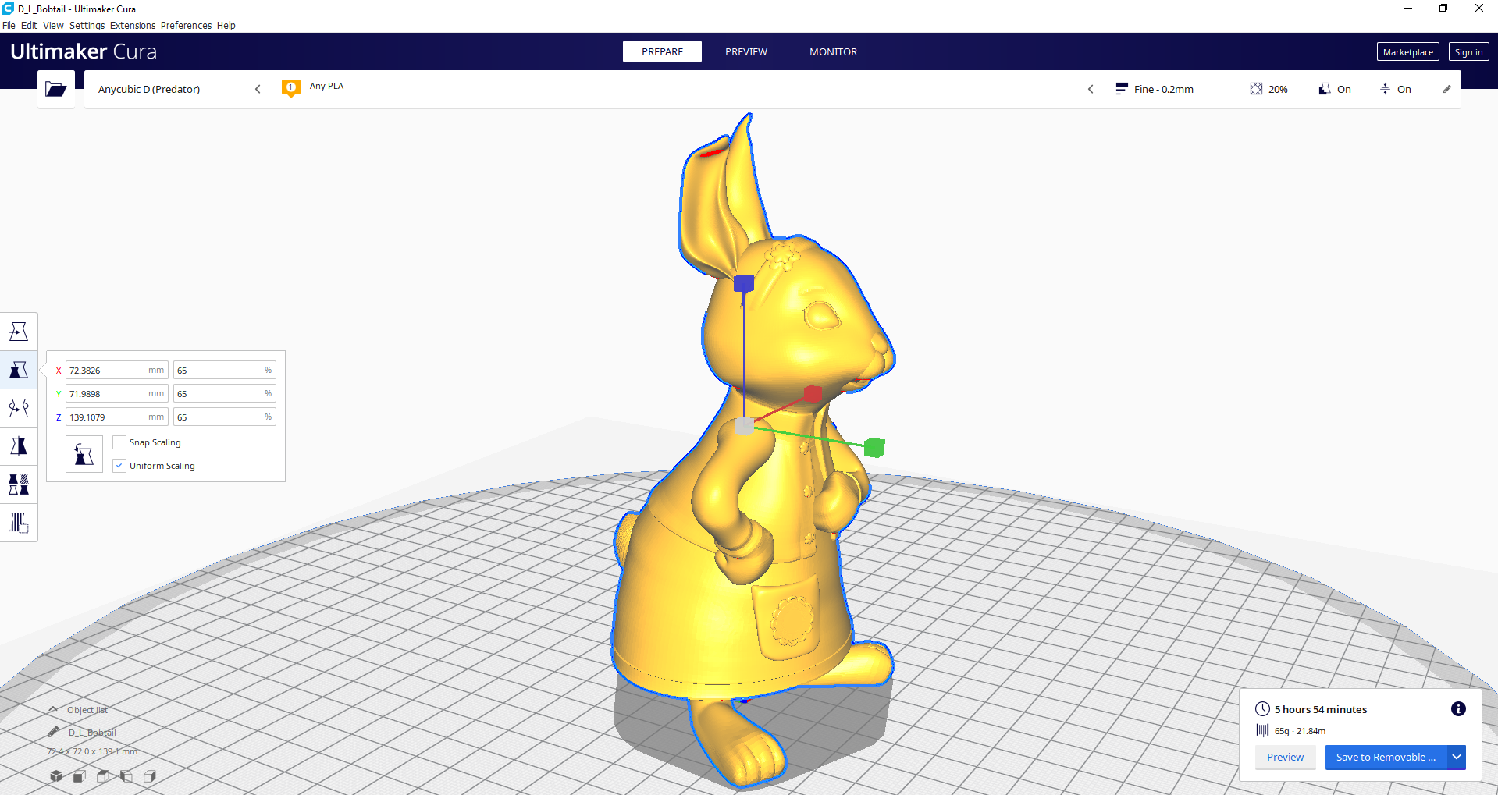Switch to top view cube

(102, 775)
